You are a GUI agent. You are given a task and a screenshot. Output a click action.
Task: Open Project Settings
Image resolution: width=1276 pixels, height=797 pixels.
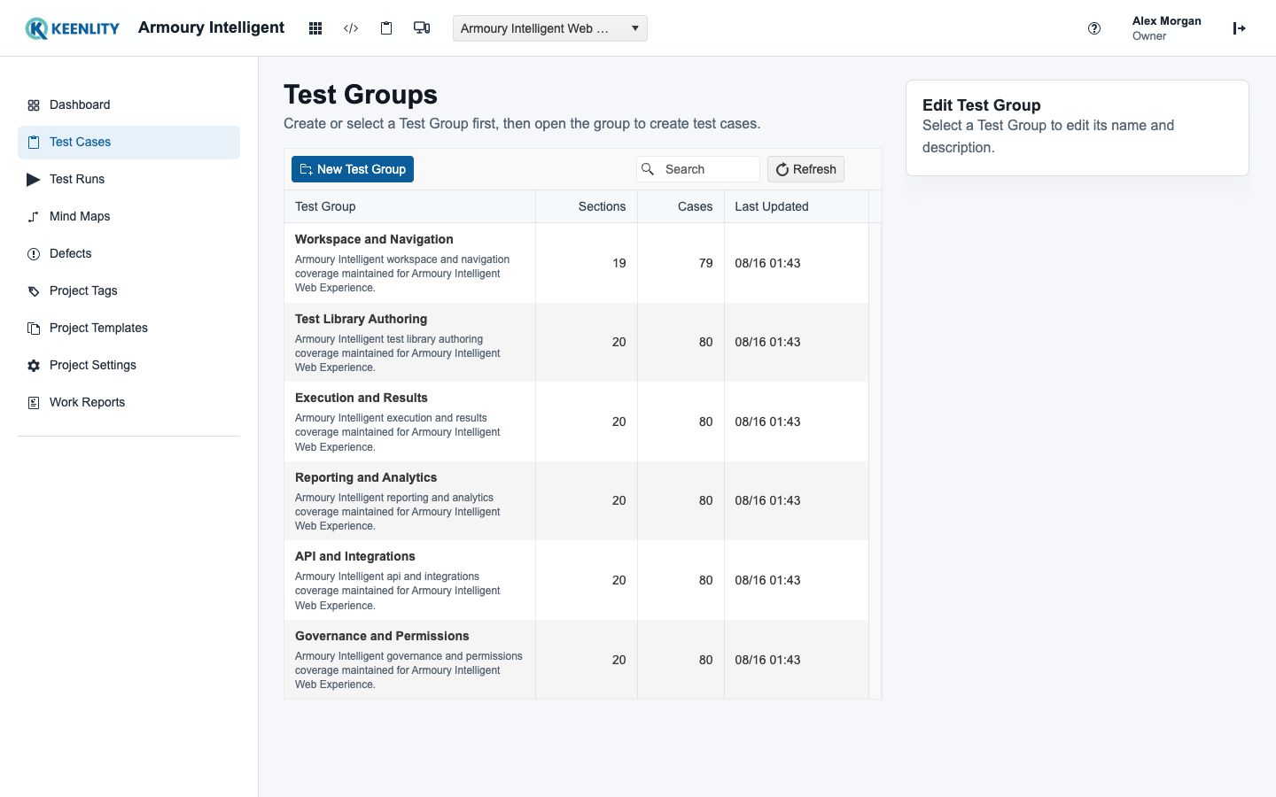(128, 366)
